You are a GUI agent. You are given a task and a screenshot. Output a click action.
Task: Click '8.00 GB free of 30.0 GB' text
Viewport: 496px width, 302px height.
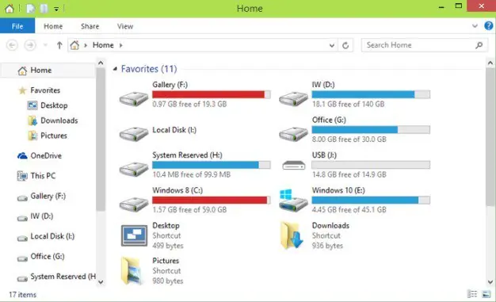tap(349, 140)
